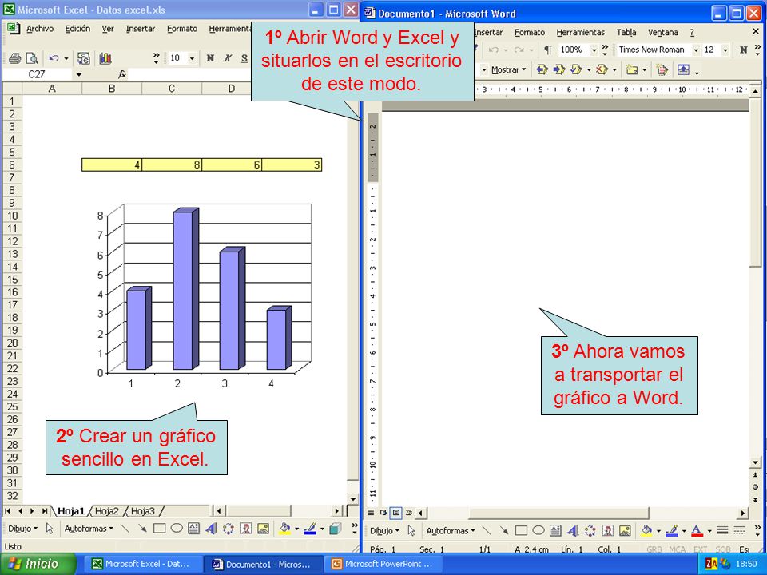Insert Clip Art from Word drawing toolbar
This screenshot has height=575, width=767.
[607, 530]
